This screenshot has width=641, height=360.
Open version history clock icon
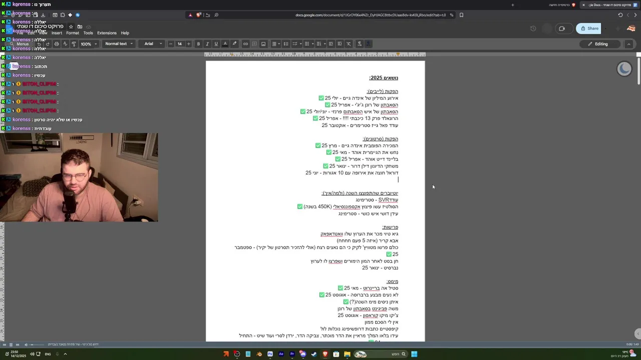(x=533, y=28)
